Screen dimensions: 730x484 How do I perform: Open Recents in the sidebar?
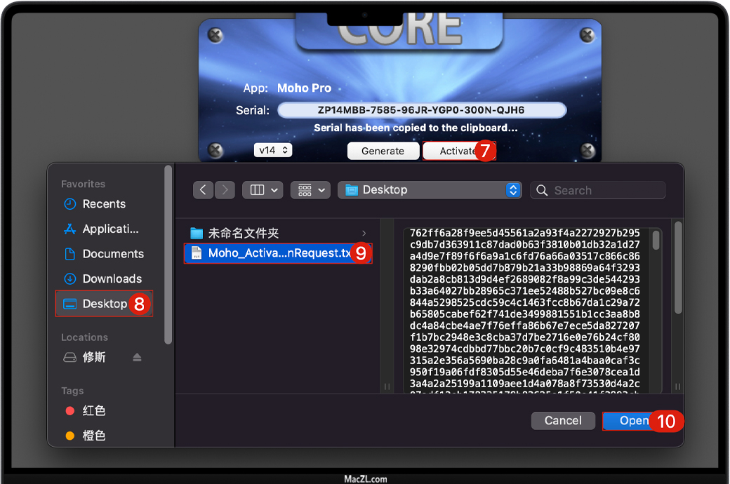pyautogui.click(x=103, y=204)
